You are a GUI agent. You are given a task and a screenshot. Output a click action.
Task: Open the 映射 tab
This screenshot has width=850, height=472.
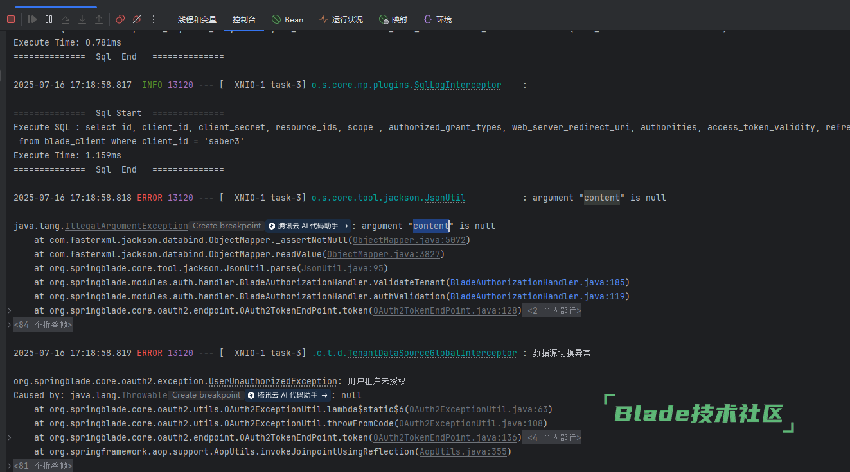click(393, 19)
